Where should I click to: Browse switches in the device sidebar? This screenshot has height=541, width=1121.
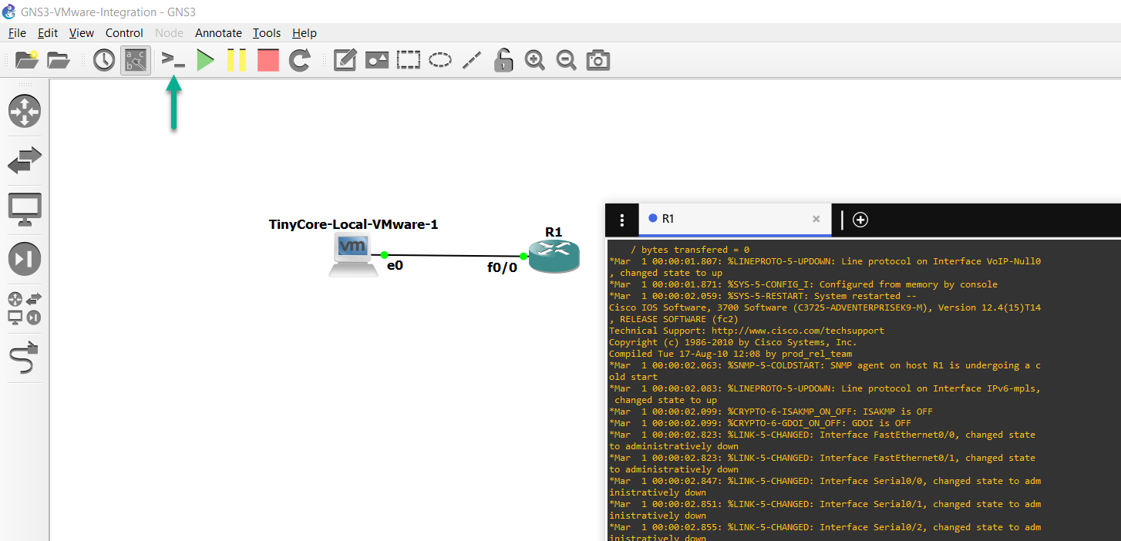click(x=25, y=160)
